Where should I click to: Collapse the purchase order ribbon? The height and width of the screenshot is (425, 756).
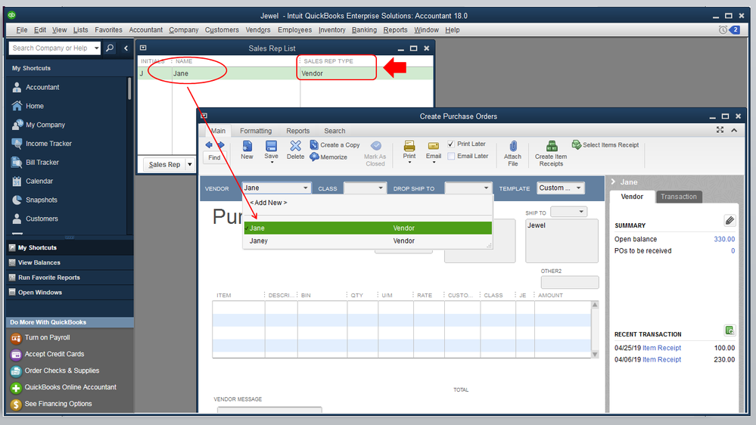734,130
